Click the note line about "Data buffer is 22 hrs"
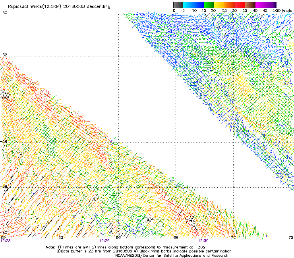This screenshot has width=294, height=258. [144, 251]
